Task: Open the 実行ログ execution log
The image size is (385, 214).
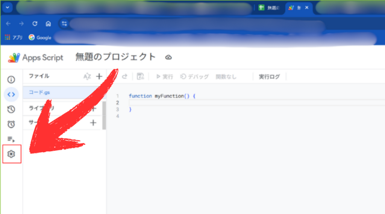Action: point(269,77)
